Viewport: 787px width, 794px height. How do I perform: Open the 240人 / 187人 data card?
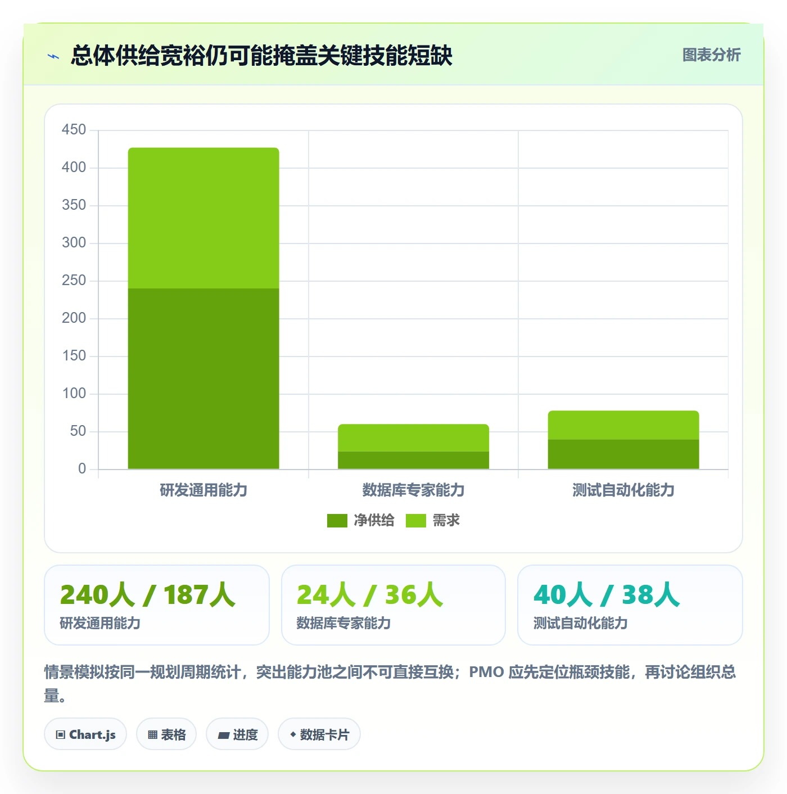(x=157, y=605)
